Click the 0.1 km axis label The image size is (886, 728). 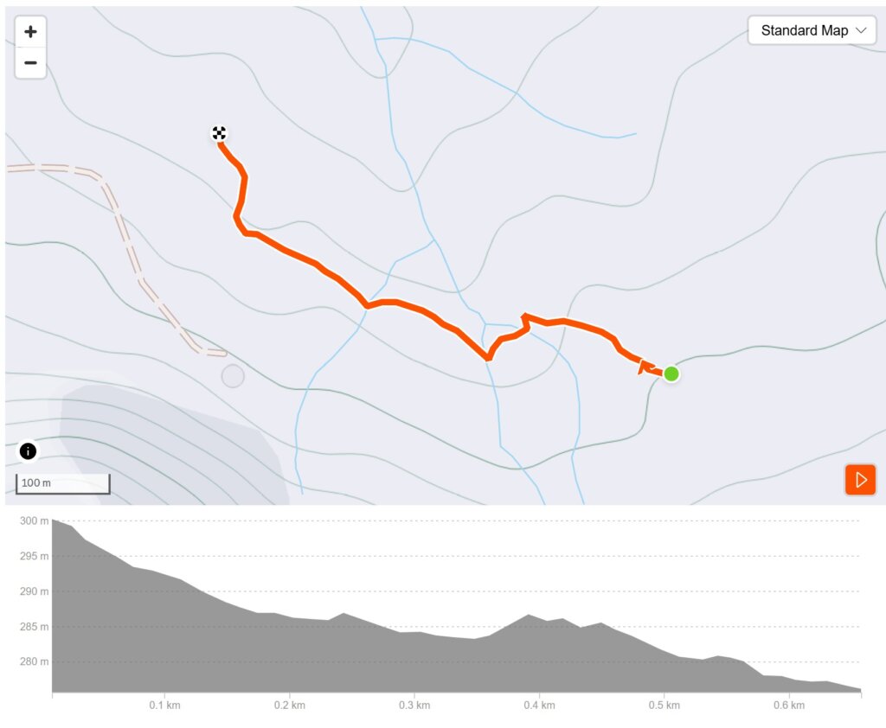(163, 706)
